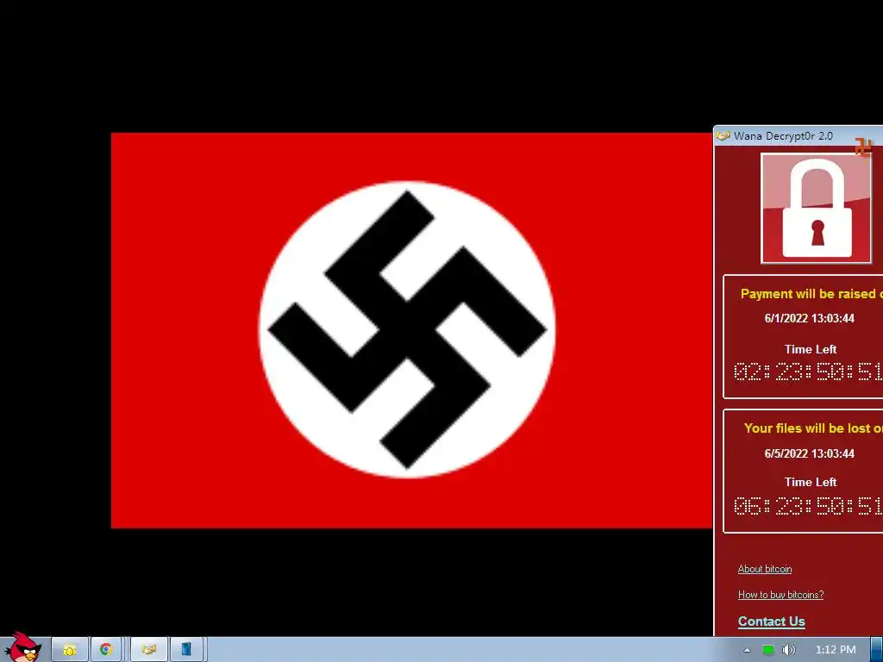Open the How to buy bitcoins? link

point(780,595)
